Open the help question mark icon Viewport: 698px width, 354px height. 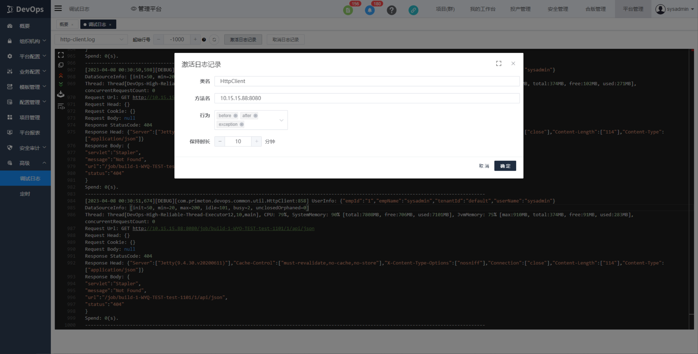tap(391, 10)
